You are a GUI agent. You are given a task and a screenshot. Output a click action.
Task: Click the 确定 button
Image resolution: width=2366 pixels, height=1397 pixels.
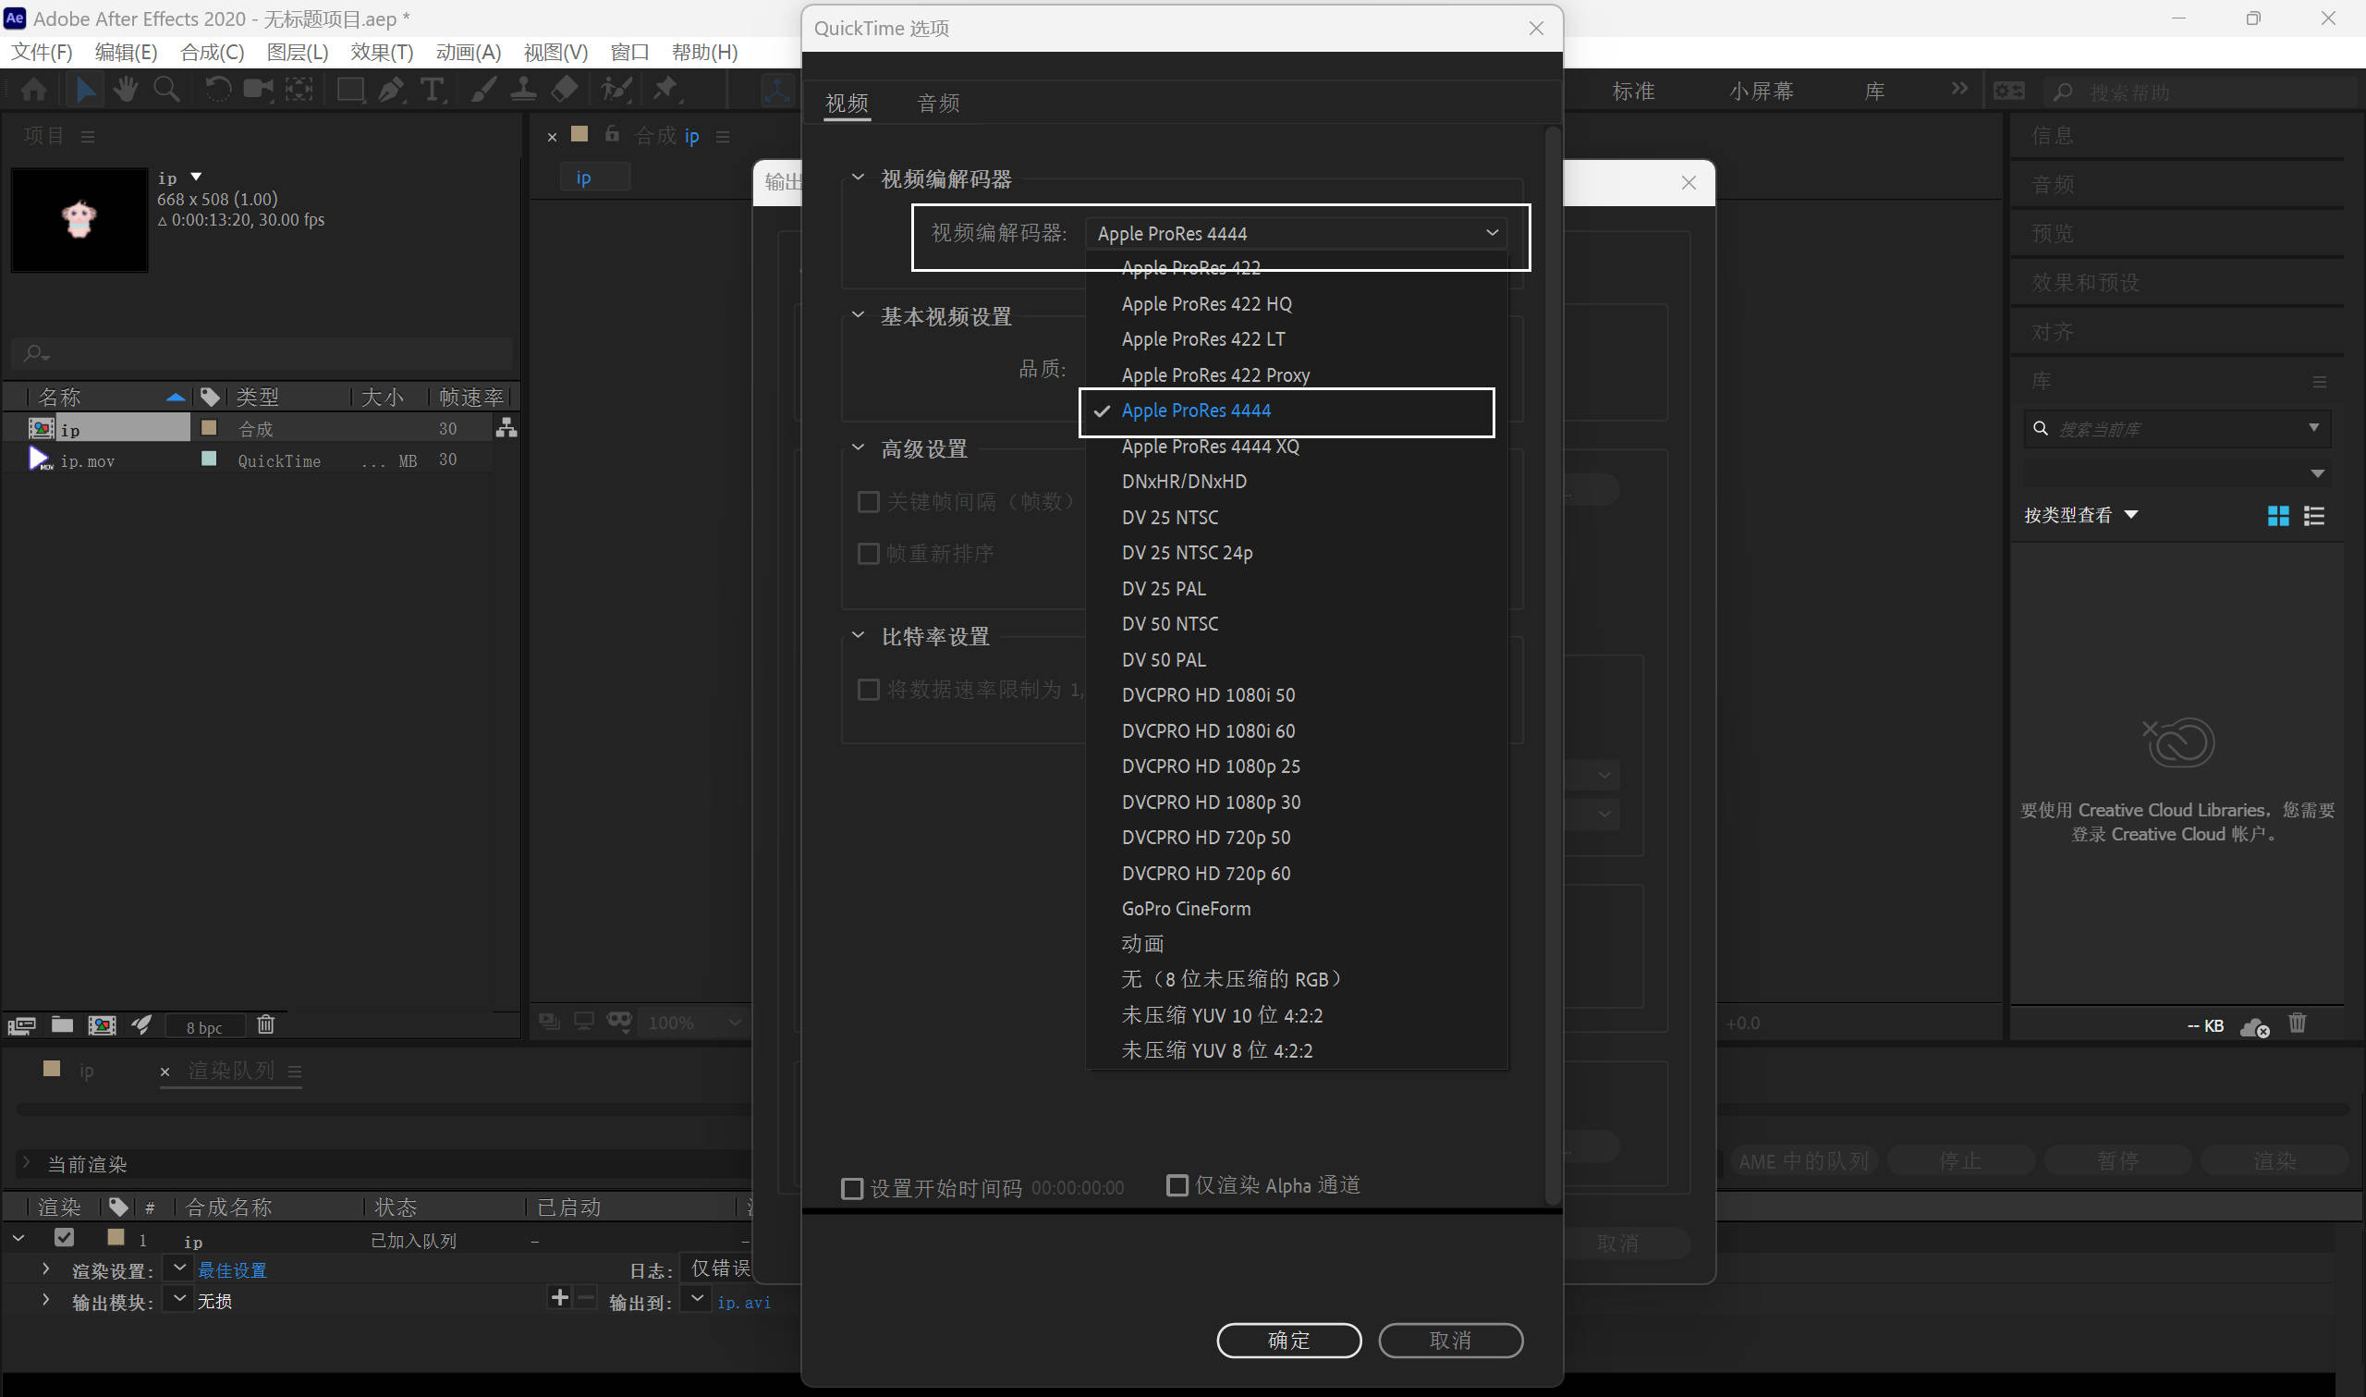pyautogui.click(x=1287, y=1340)
